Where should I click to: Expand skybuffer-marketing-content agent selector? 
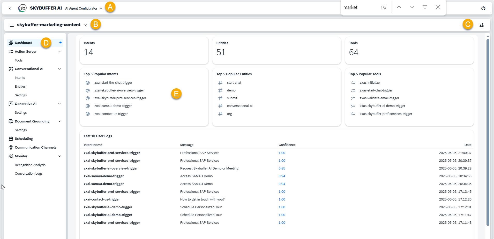tap(86, 25)
